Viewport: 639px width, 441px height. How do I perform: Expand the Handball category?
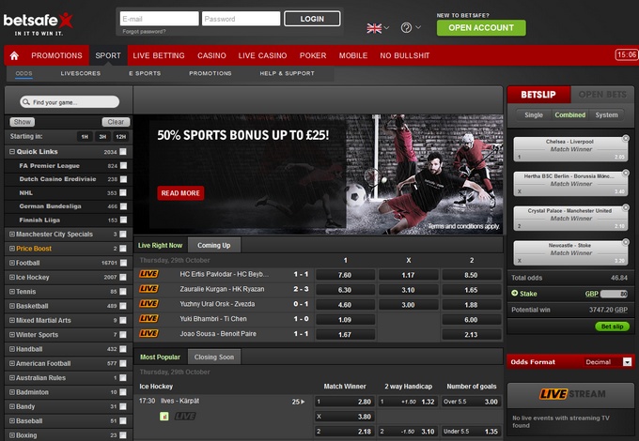[12, 349]
